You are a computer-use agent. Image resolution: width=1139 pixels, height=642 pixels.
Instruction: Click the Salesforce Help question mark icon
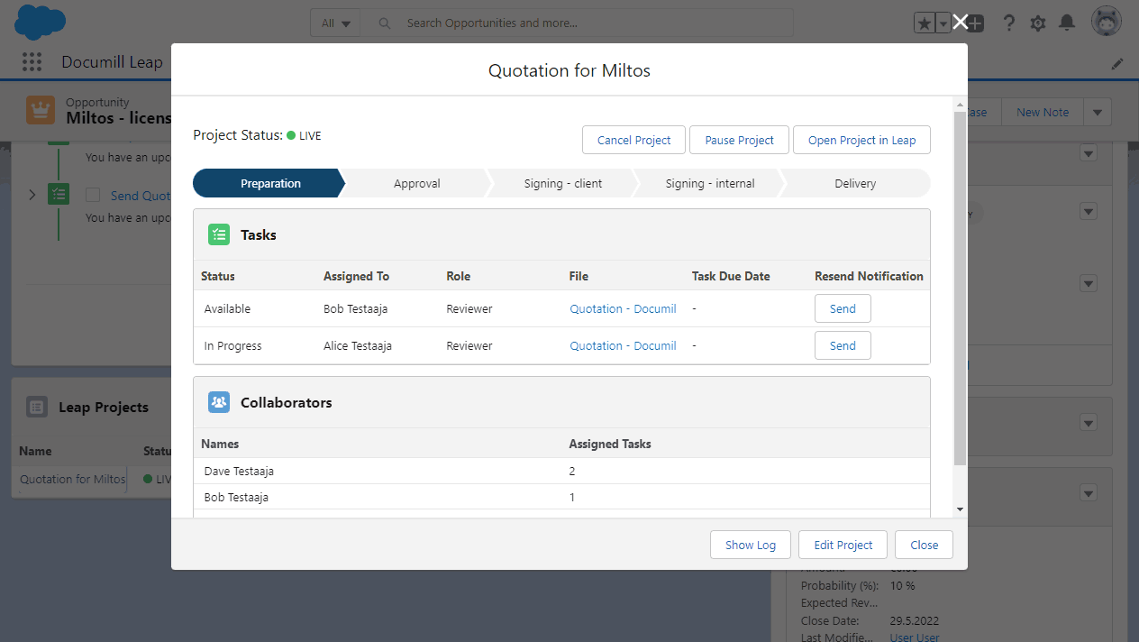tap(1008, 23)
